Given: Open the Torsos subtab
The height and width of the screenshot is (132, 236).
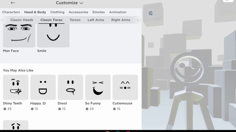Looking at the screenshot, I should 75,20.
